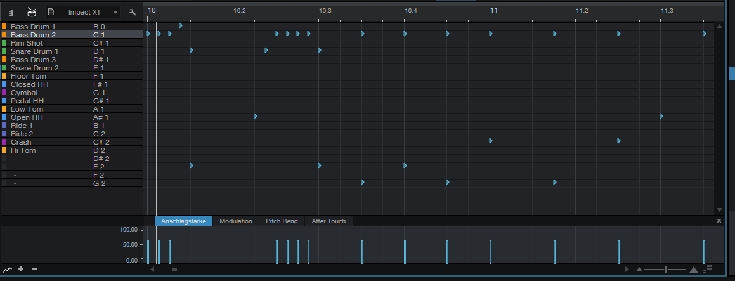The height and width of the screenshot is (281, 735).
Task: Select the Rim Shot row
Action: pyautogui.click(x=72, y=43)
